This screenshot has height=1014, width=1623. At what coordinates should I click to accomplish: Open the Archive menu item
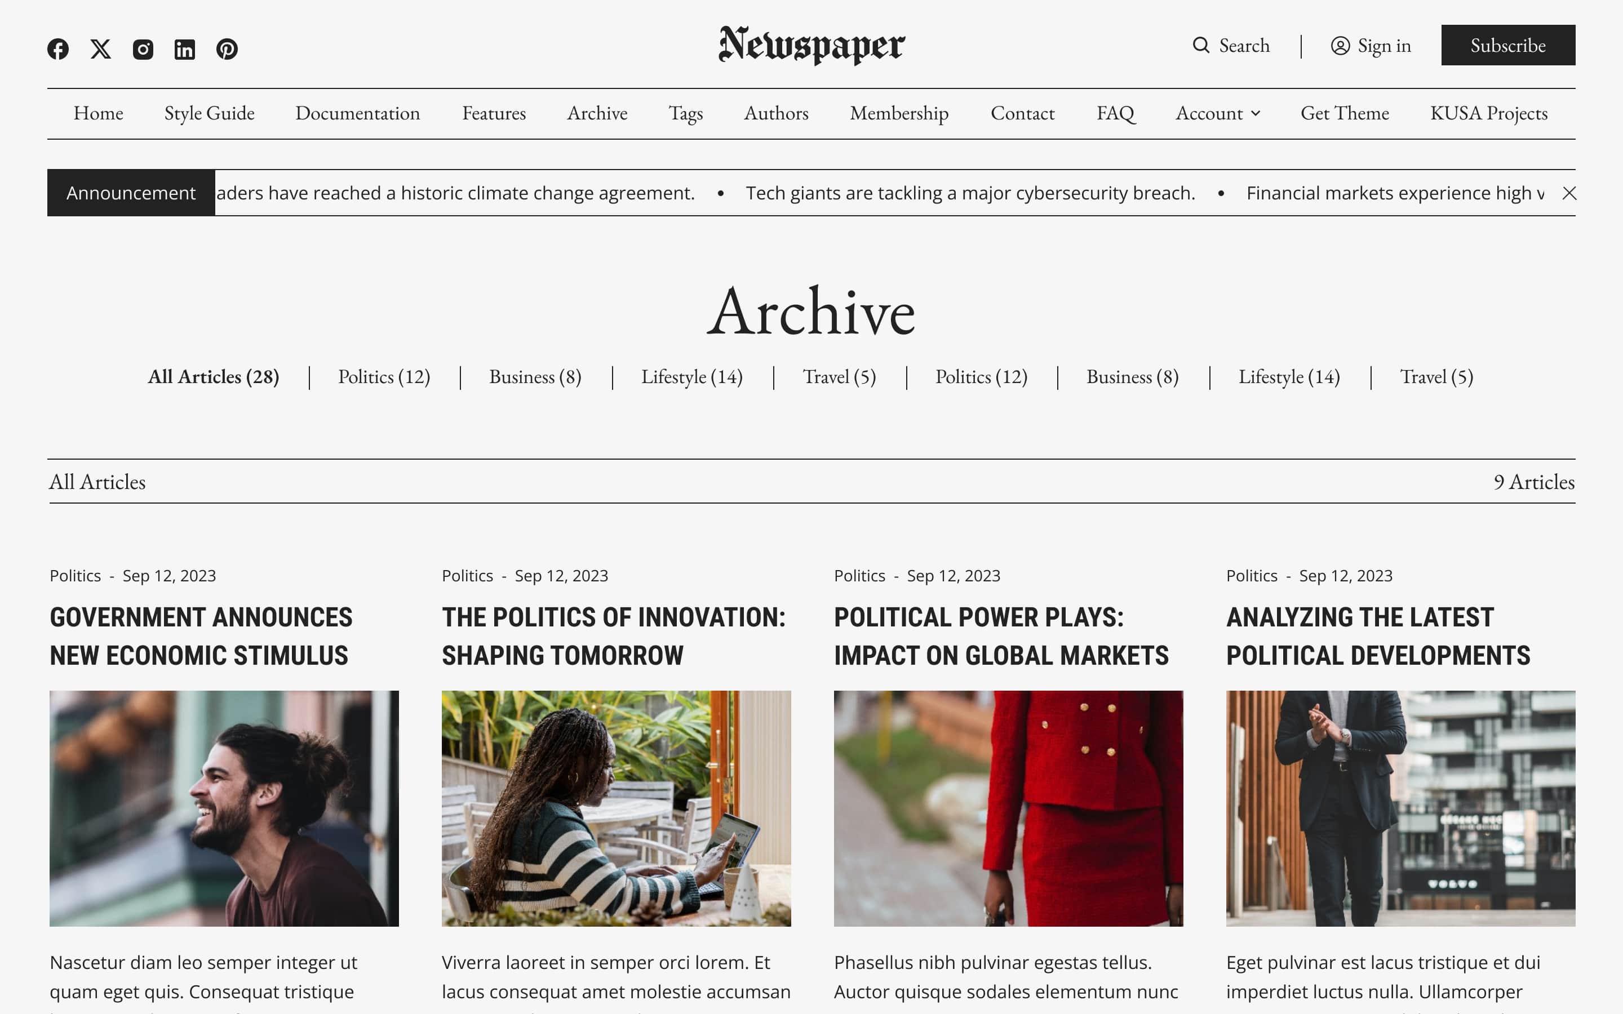pyautogui.click(x=597, y=113)
